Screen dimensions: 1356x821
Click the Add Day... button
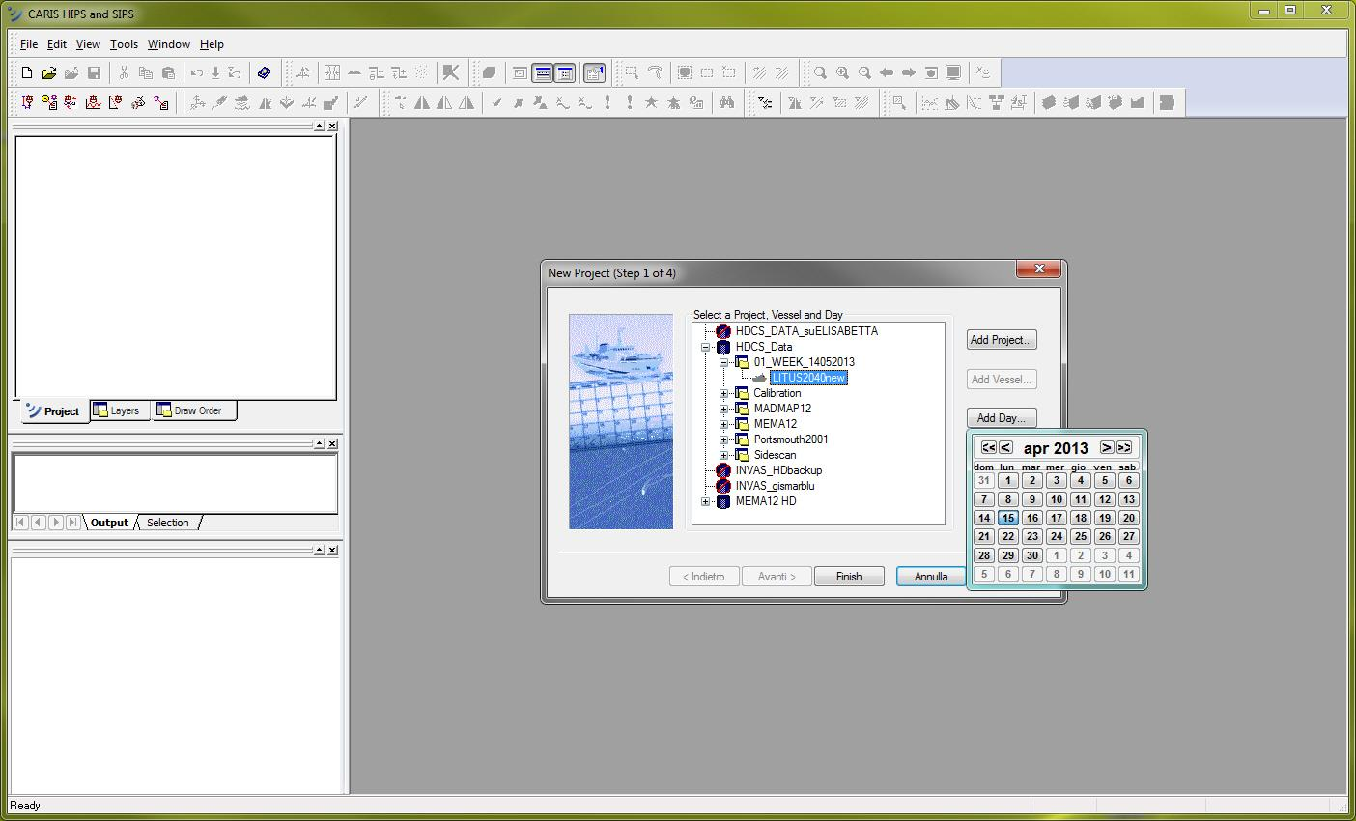1002,418
